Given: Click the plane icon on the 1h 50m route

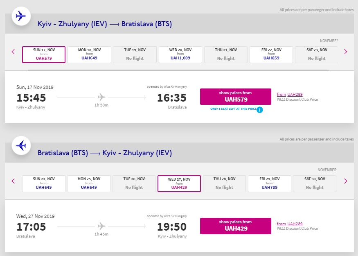Looking at the screenshot, I should tap(101, 97).
